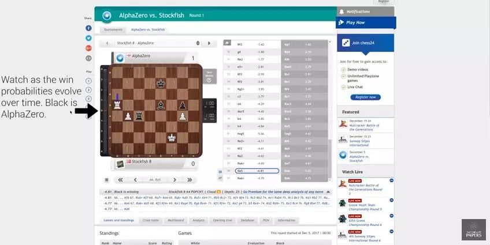Click notify icon on Greek Youth Team broadcast
The height and width of the screenshot is (245, 490).
coord(391,200)
